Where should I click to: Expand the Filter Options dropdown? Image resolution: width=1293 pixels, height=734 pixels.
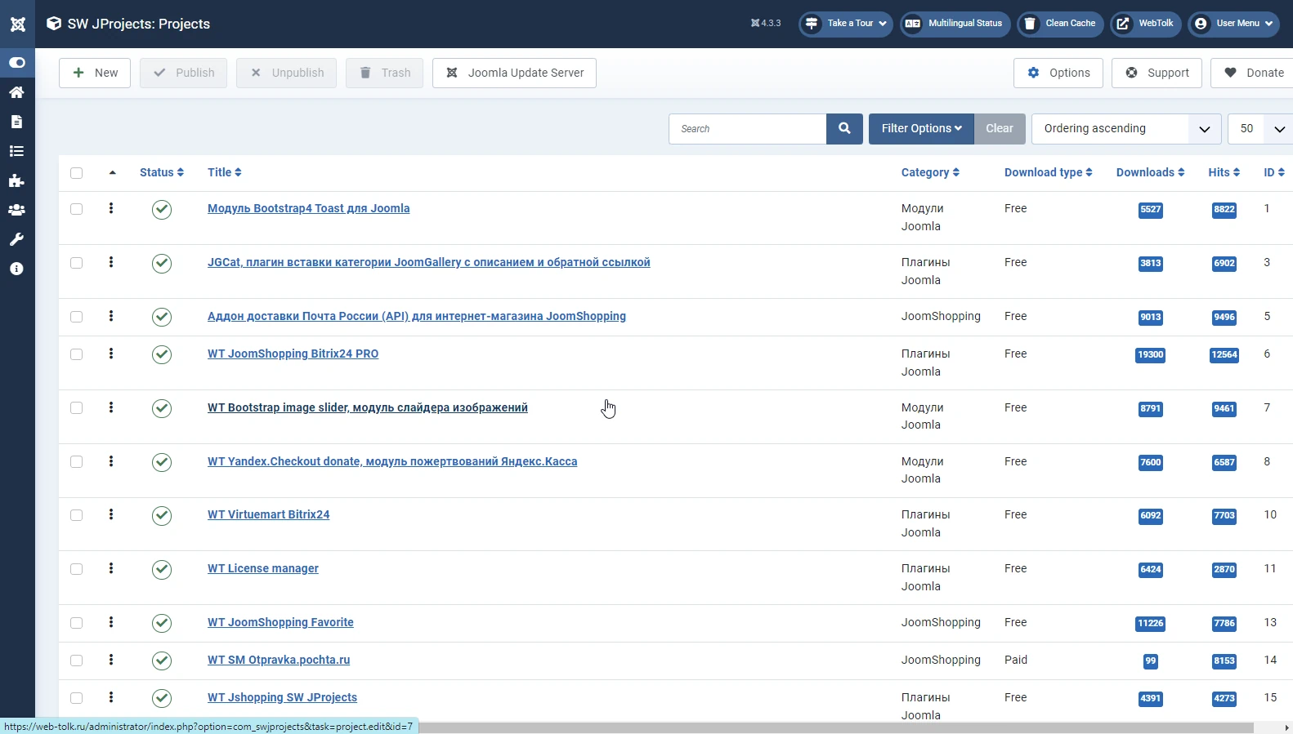click(x=921, y=129)
